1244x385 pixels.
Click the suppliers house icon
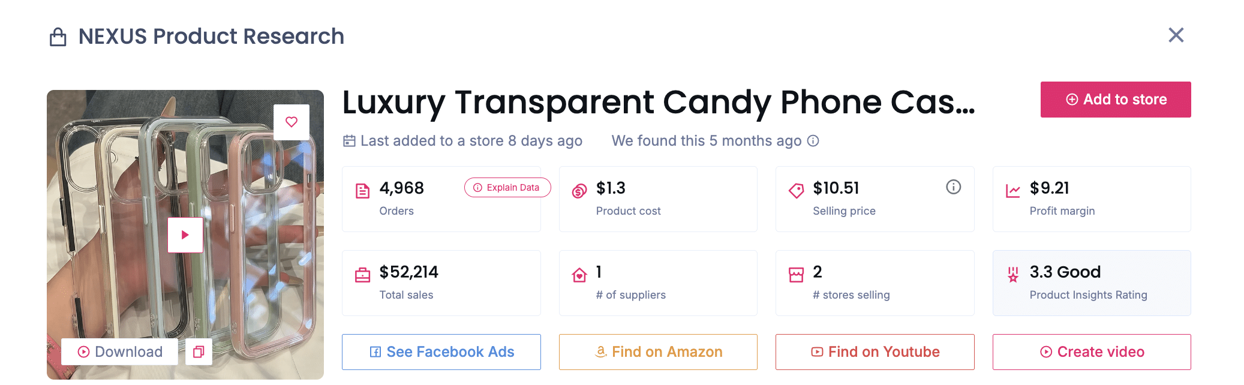pyautogui.click(x=579, y=275)
